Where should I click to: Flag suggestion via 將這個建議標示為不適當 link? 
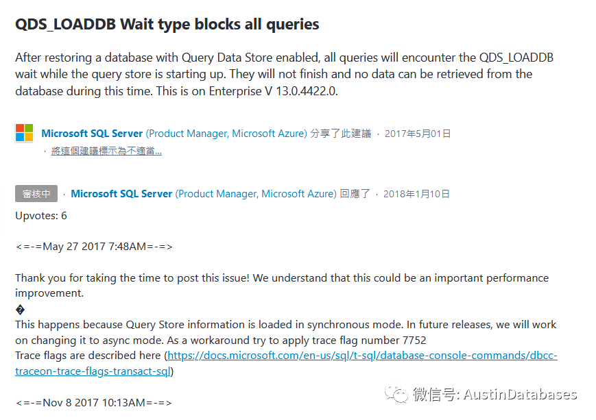[106, 151]
